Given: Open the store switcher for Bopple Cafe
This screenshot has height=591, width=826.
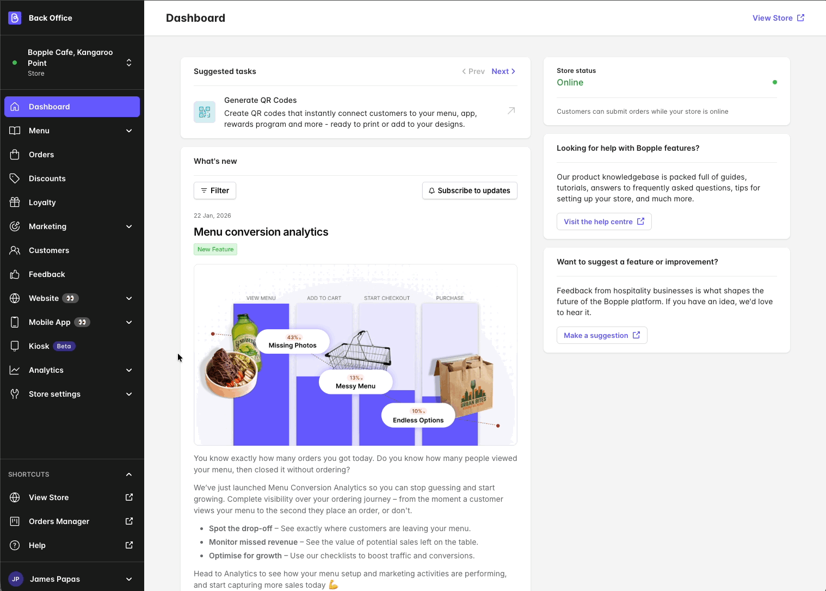Looking at the screenshot, I should coord(128,63).
